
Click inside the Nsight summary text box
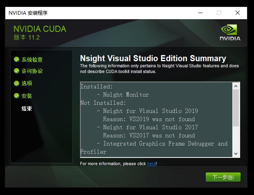[155, 119]
